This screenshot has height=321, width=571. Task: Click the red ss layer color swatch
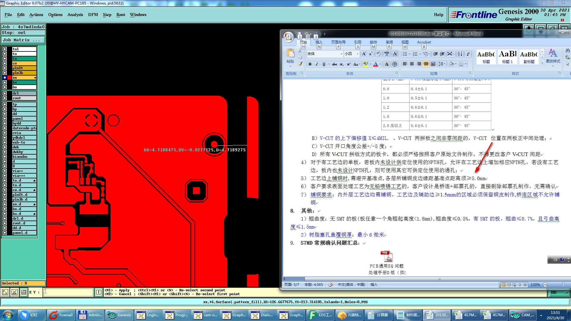pos(10,78)
